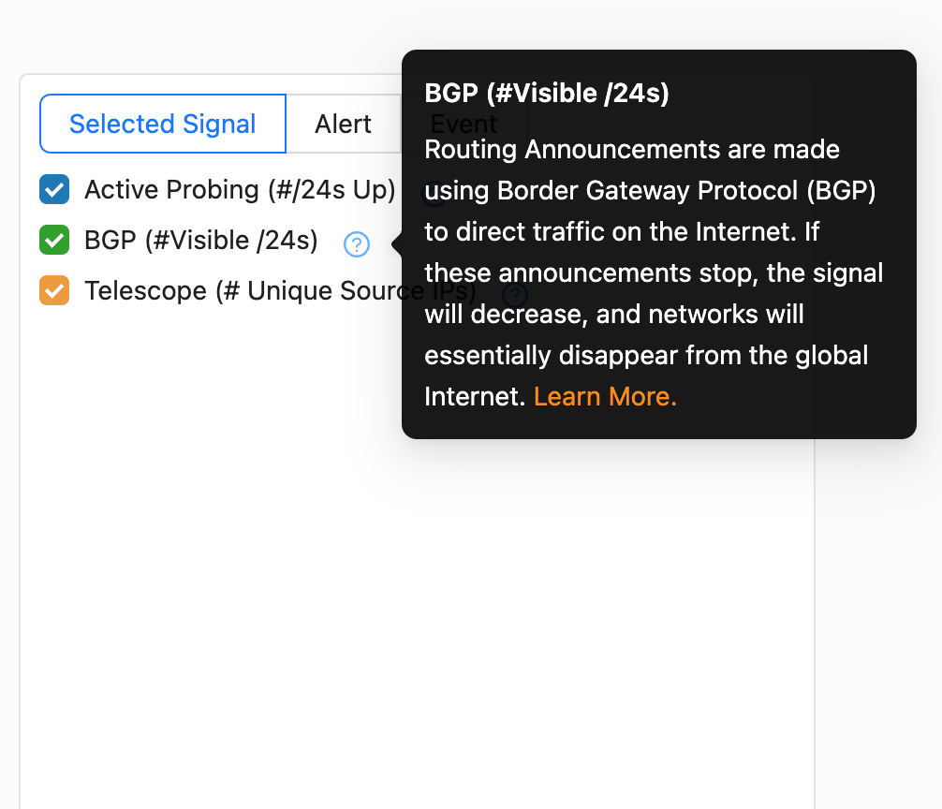The image size is (942, 809).
Task: Click the BGP (#Visible /24s) signal label
Action: point(201,241)
